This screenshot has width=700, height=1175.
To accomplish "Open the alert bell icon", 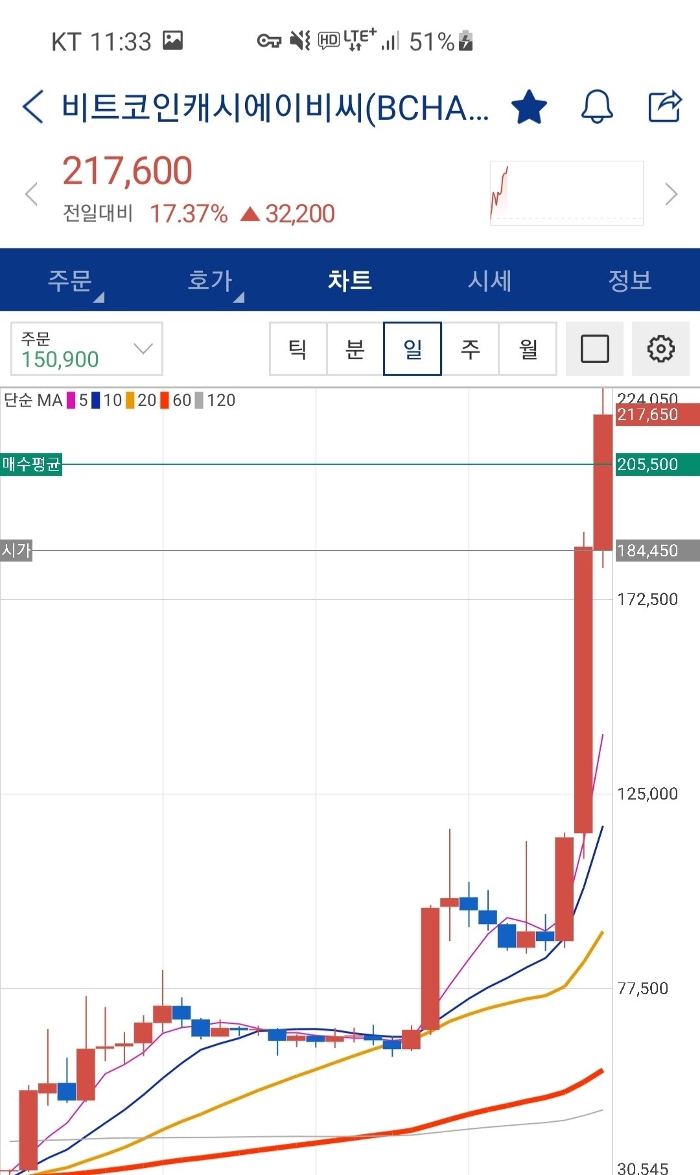I will [597, 108].
